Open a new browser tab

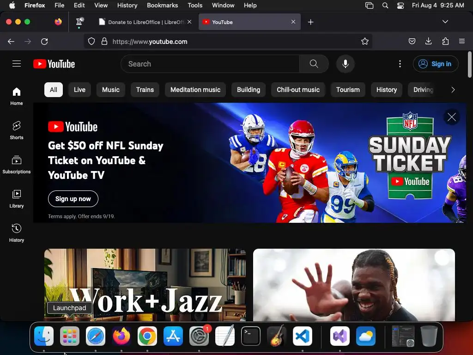click(310, 22)
